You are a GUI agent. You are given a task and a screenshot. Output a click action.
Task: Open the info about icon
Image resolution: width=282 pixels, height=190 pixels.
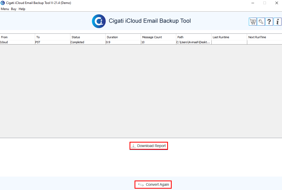278,22
